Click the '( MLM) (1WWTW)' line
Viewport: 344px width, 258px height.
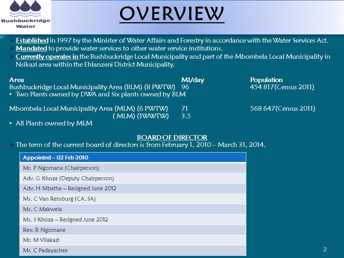tap(140, 116)
